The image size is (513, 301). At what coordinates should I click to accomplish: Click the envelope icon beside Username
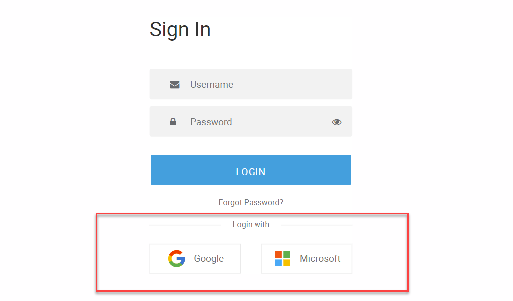pyautogui.click(x=174, y=85)
